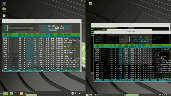Screen dimensions: 171x96
Task: Click the scrollbar of the left terminal window
Action: (x=81, y=47)
